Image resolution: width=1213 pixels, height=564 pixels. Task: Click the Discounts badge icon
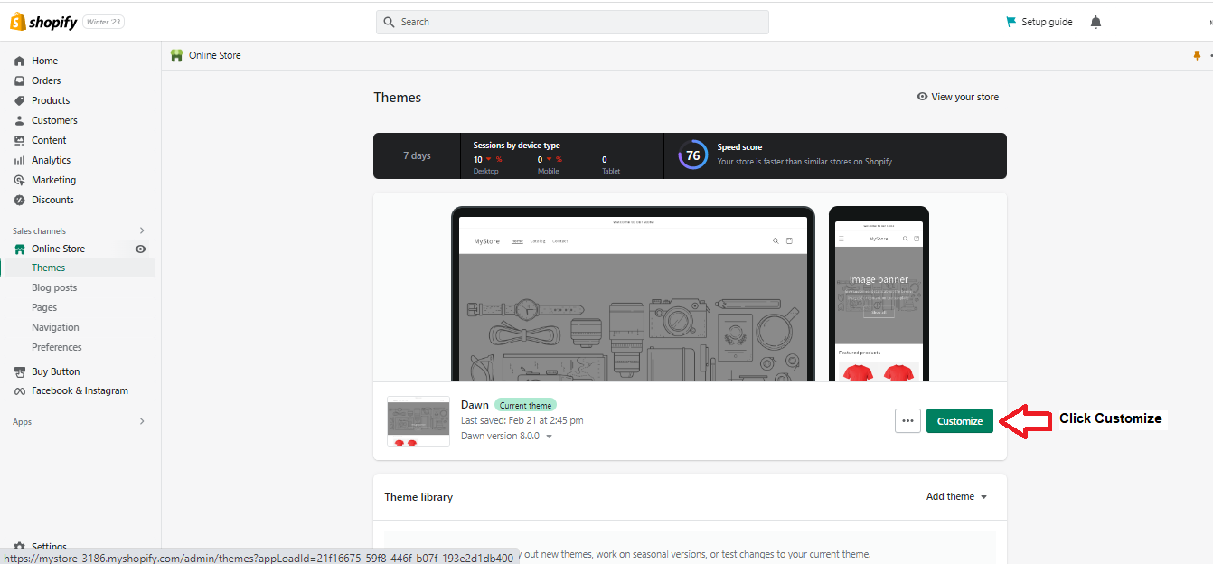20,200
